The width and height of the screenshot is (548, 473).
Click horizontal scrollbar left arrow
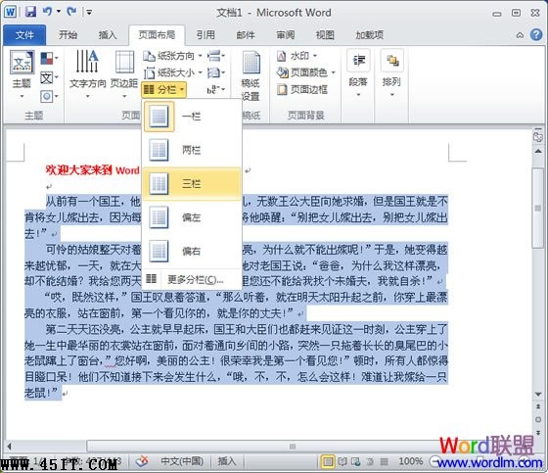(10, 447)
